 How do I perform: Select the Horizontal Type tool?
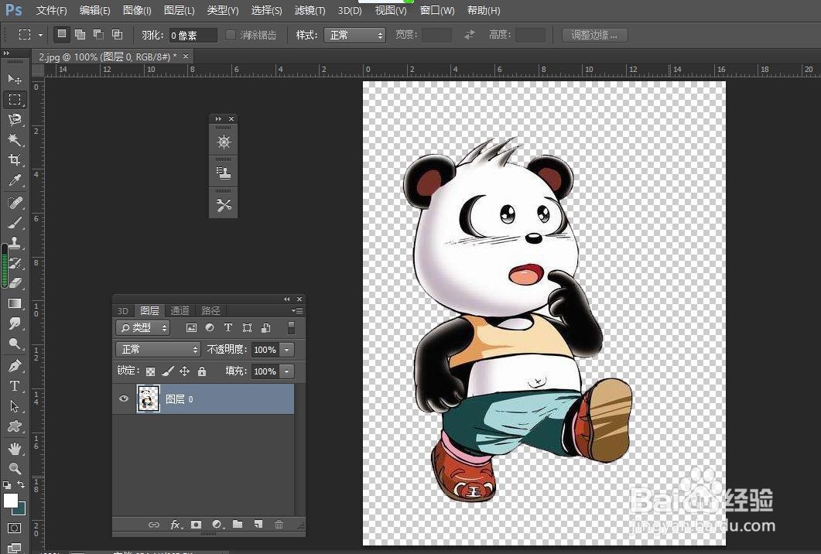coord(15,386)
